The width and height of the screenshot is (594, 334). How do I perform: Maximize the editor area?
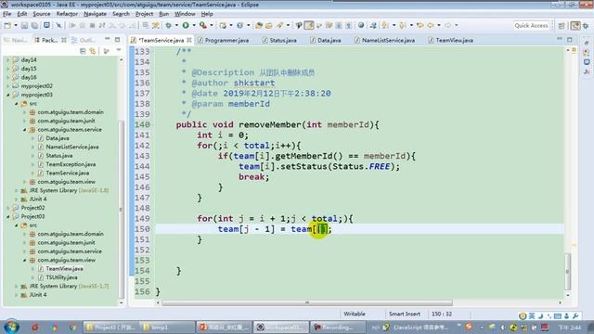pos(569,39)
